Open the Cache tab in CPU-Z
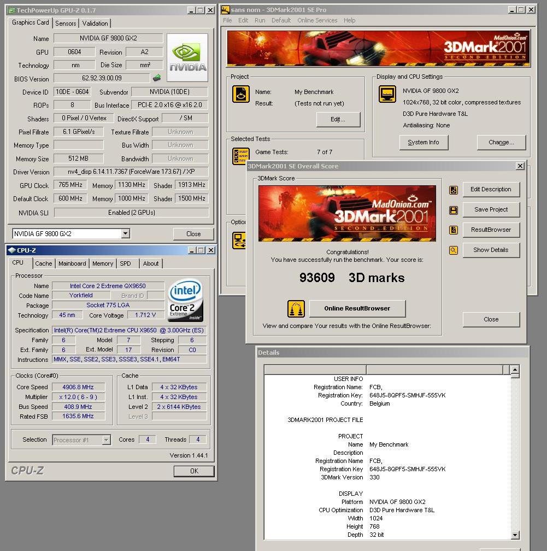Screen dimensions: 547x551 (44, 263)
